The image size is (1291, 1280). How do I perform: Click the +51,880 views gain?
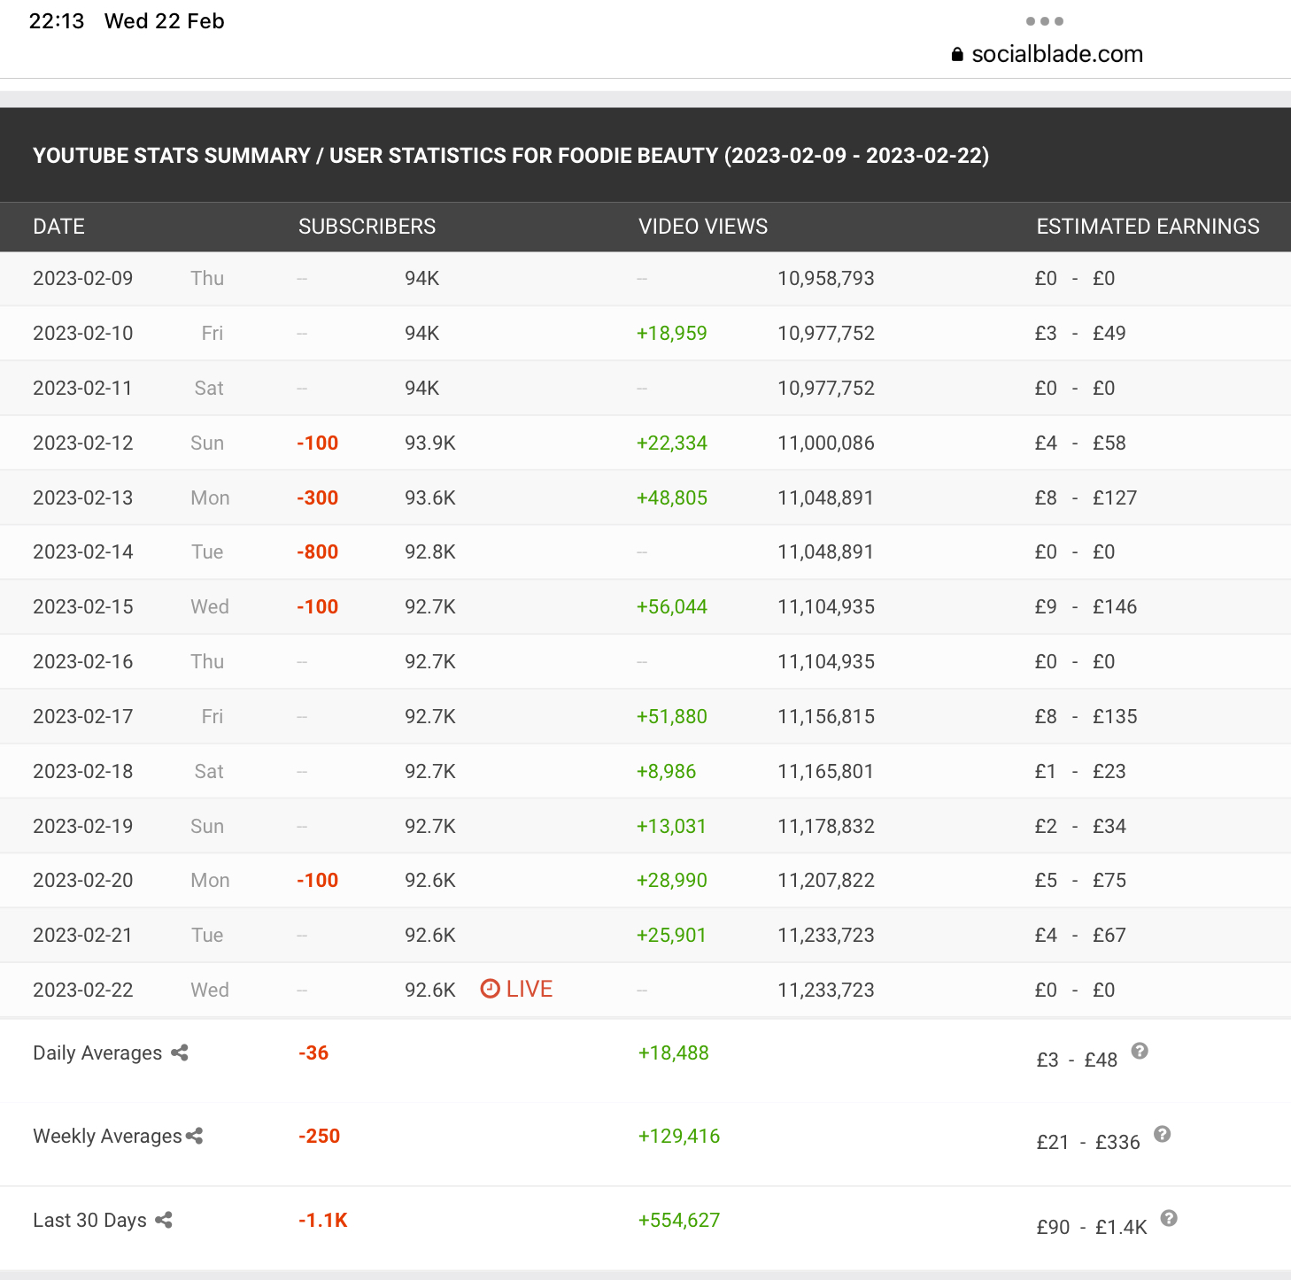click(x=672, y=716)
